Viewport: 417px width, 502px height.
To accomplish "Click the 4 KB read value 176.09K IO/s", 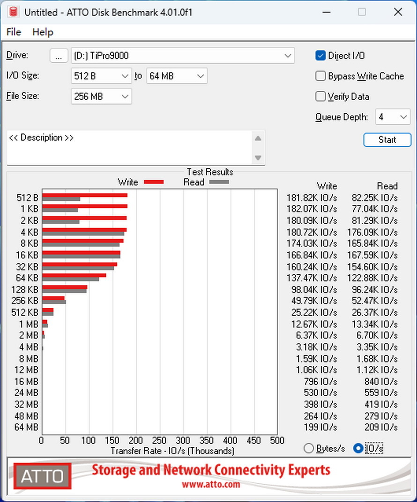I will click(x=372, y=232).
